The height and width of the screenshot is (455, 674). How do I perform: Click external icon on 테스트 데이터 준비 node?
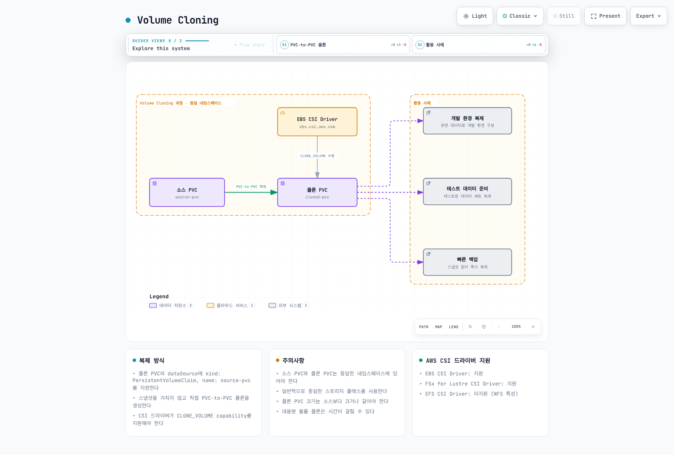[428, 183]
